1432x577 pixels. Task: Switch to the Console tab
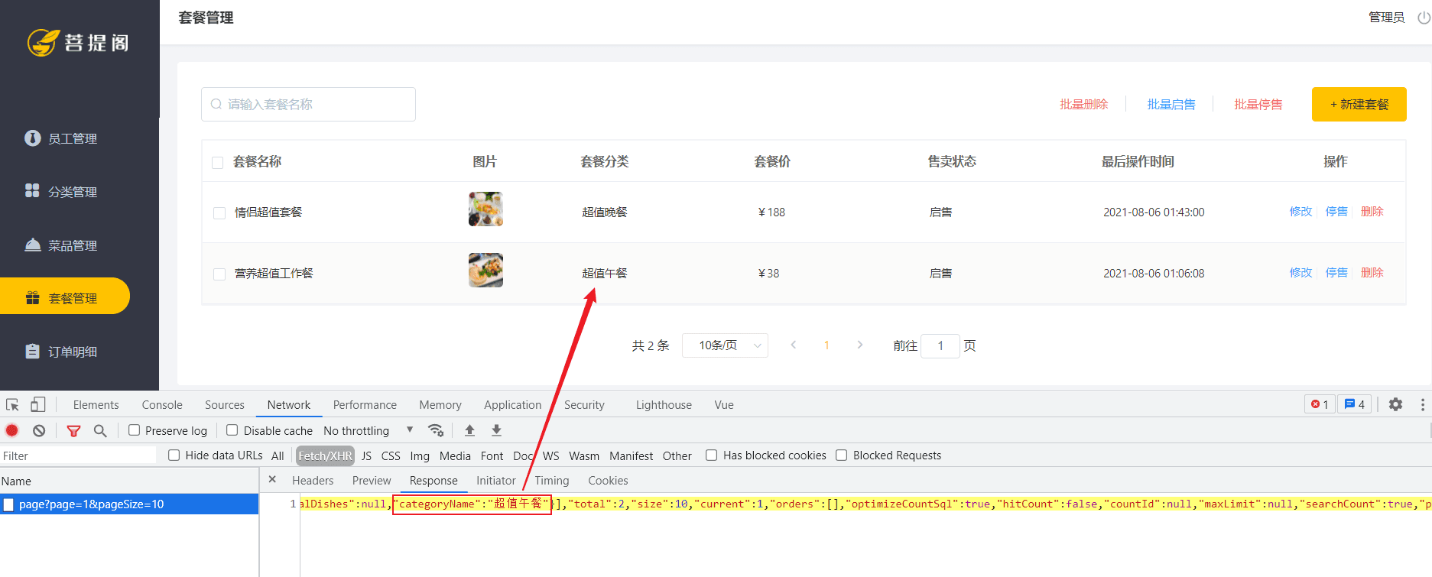point(162,405)
